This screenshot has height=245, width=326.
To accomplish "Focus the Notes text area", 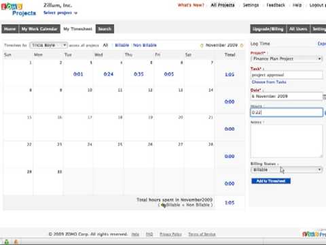I will pos(287,141).
